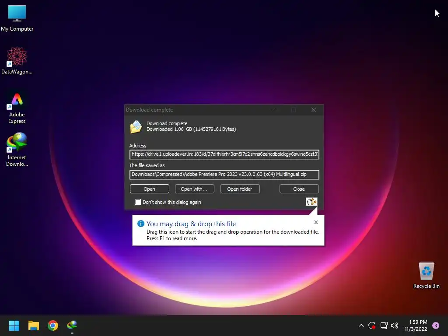The width and height of the screenshot is (448, 336).
Task: Minimize the Download complete dialog
Action: point(274,110)
